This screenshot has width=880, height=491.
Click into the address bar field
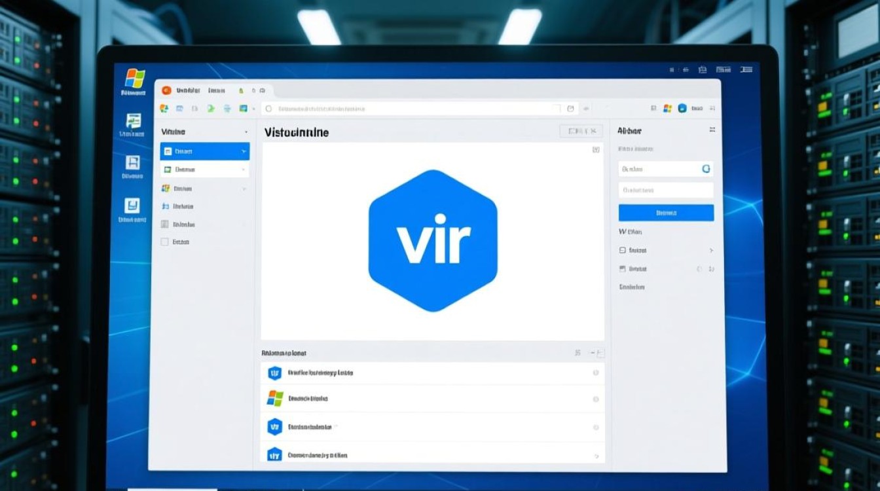click(412, 109)
